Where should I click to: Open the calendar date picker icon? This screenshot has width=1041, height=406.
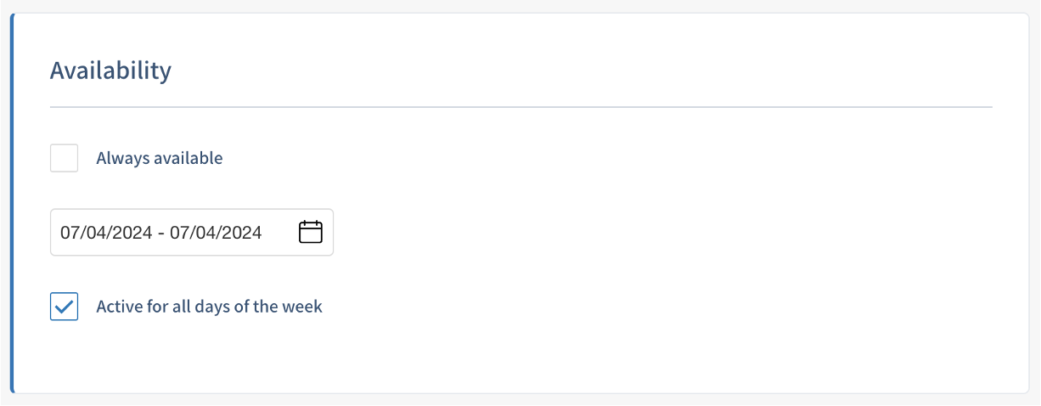311,232
